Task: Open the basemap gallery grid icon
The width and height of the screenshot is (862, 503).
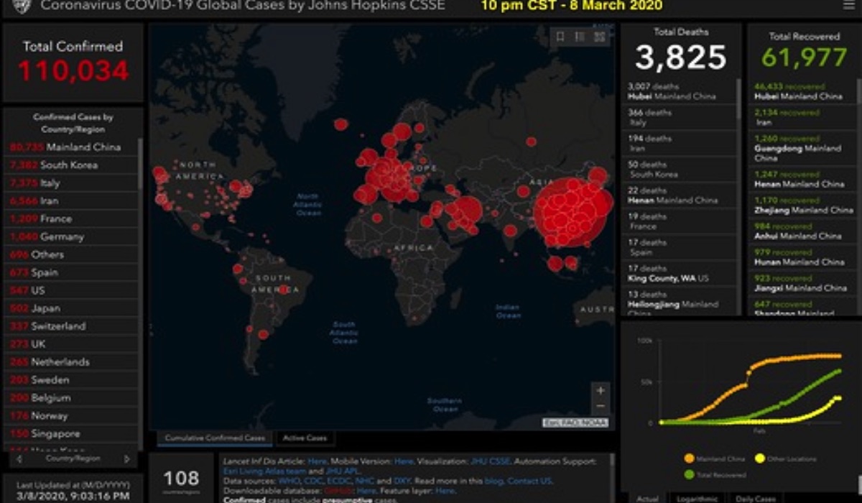Action: [599, 37]
